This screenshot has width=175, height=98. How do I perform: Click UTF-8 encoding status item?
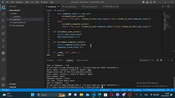(123, 90)
